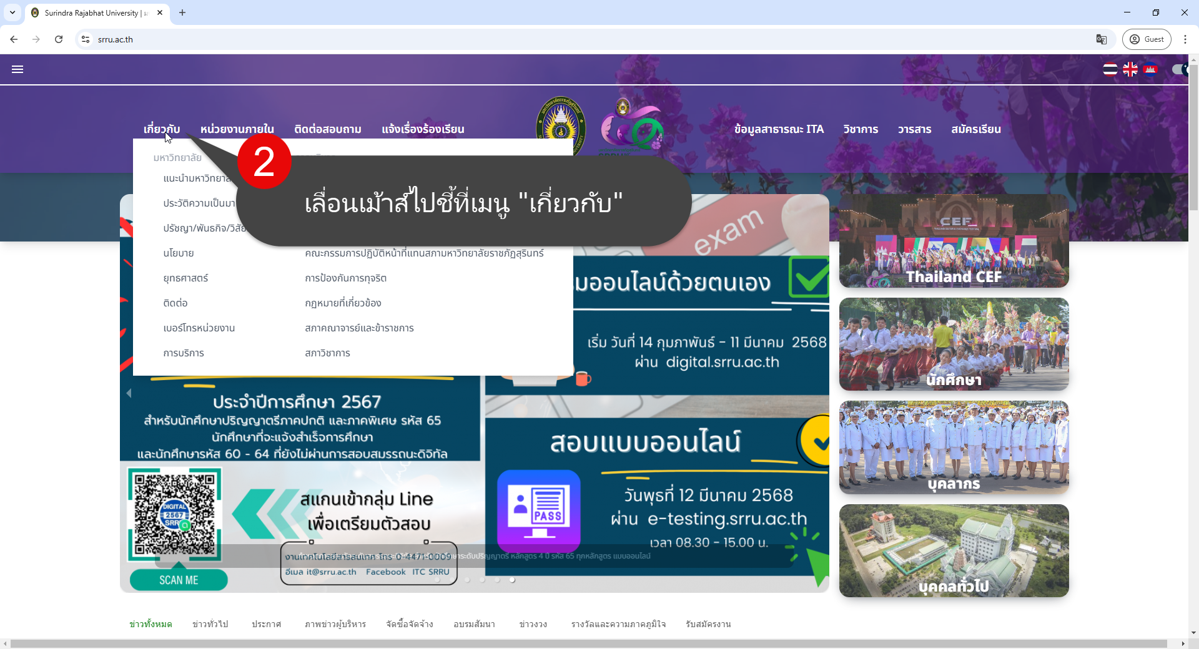The width and height of the screenshot is (1199, 649).
Task: Toggle the dark mode switch
Action: click(x=1179, y=69)
